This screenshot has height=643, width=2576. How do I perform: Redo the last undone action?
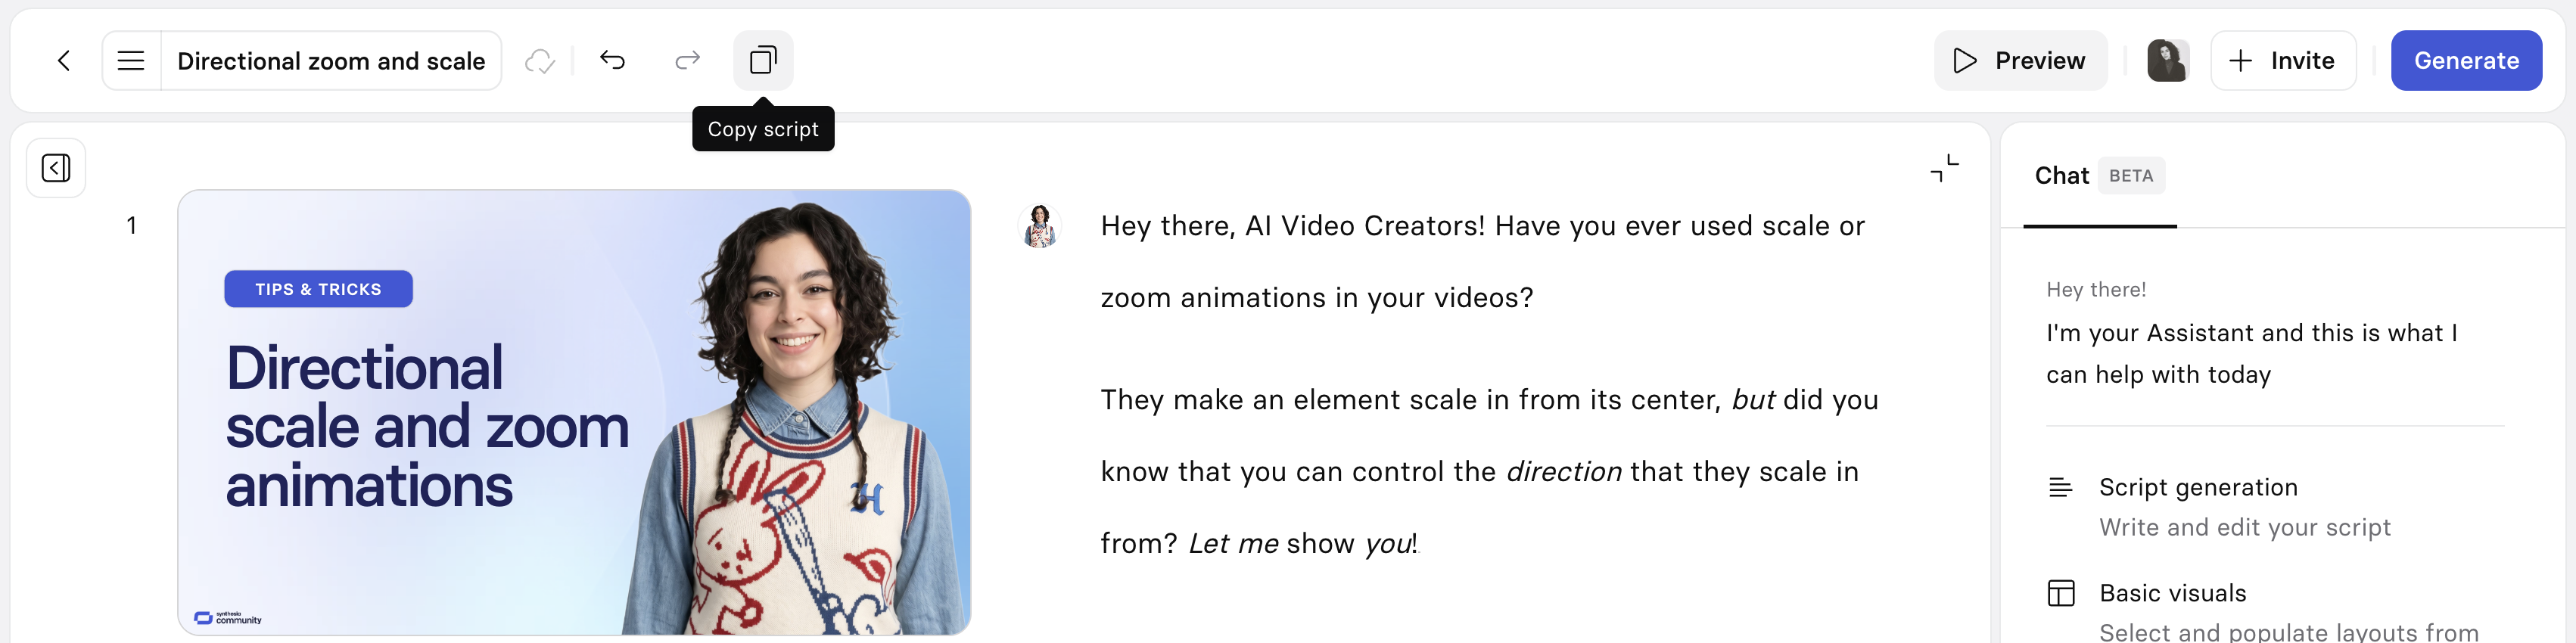(x=687, y=61)
